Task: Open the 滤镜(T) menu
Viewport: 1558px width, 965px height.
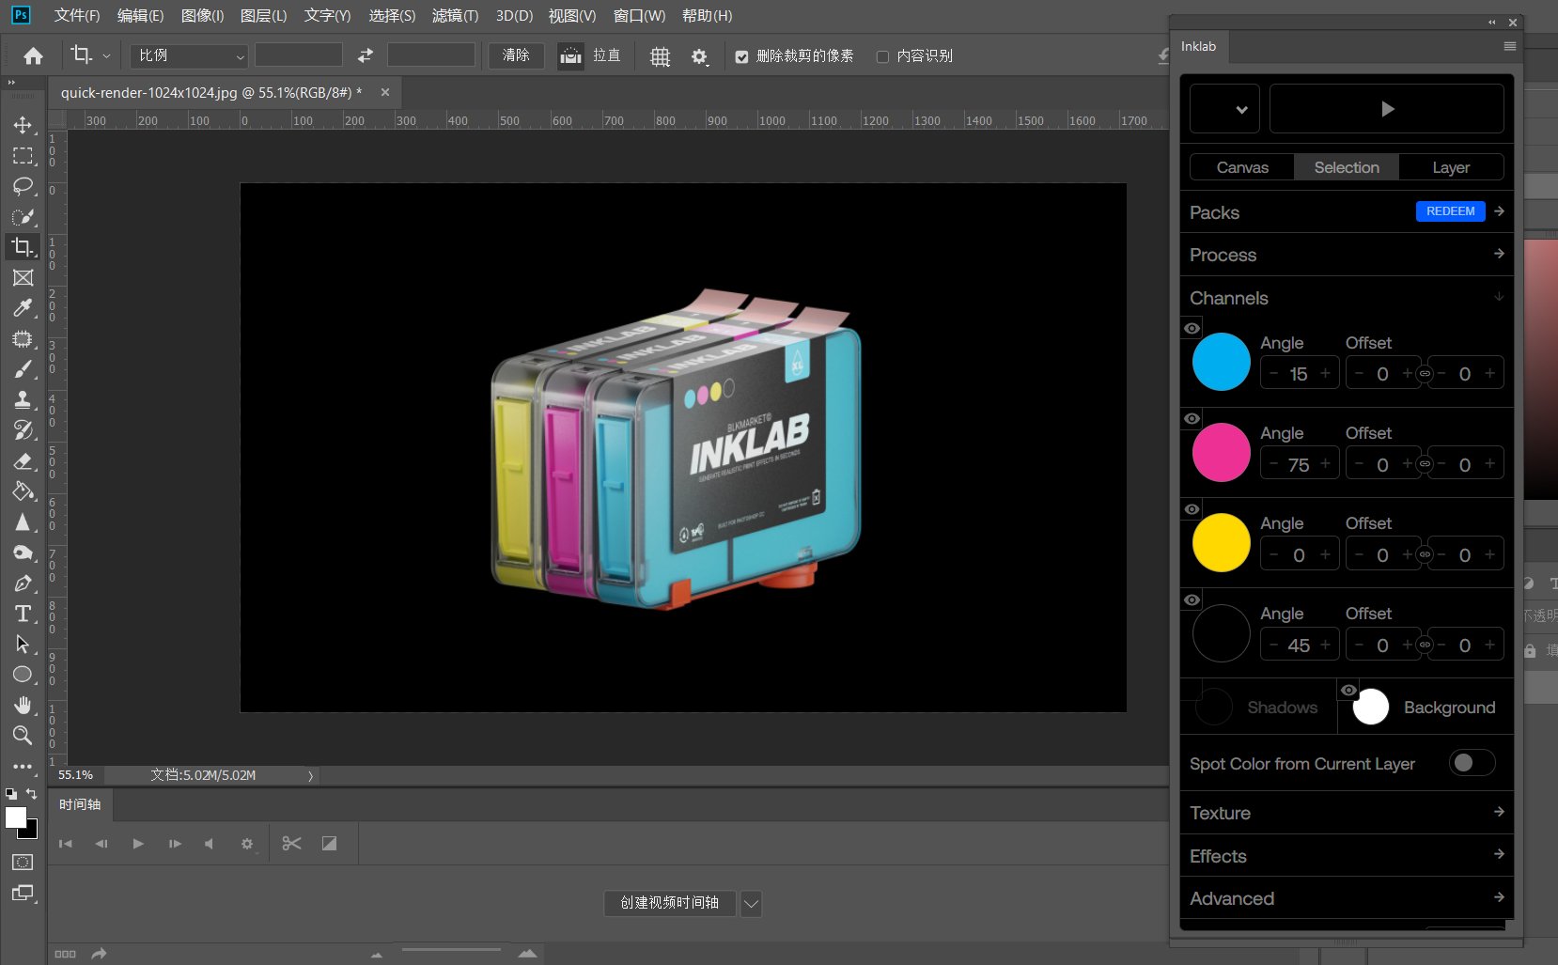Action: [x=455, y=16]
